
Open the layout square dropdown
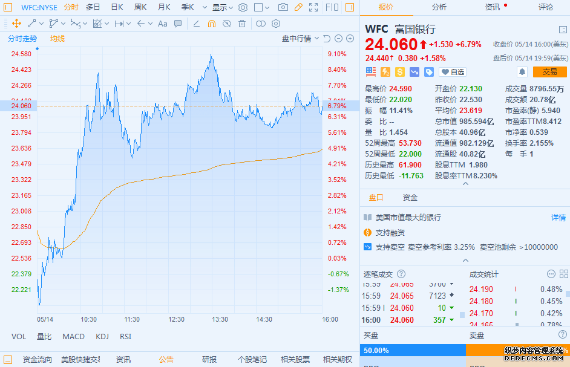point(262,7)
